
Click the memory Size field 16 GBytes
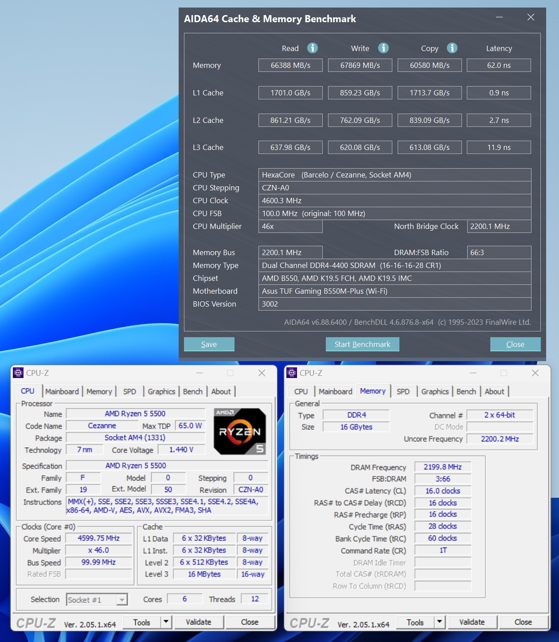pos(356,427)
